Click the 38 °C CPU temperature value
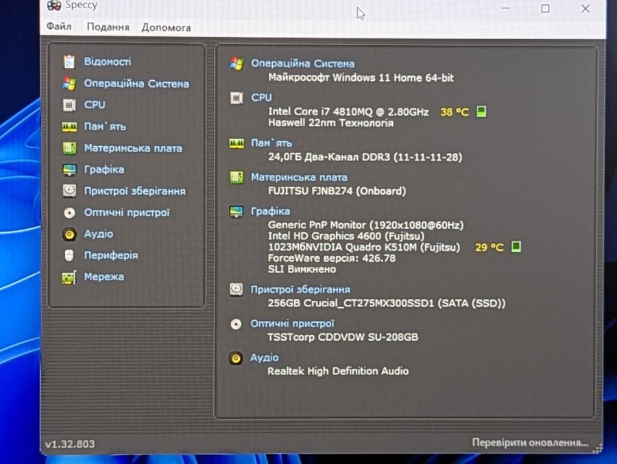 [455, 112]
